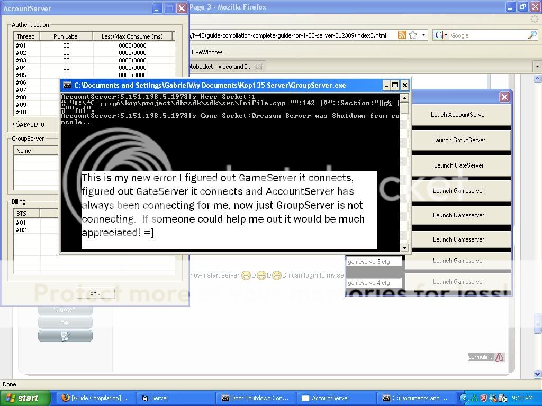Click the RSS feed icon in address bar
This screenshot has width=542, height=406.
[x=402, y=35]
